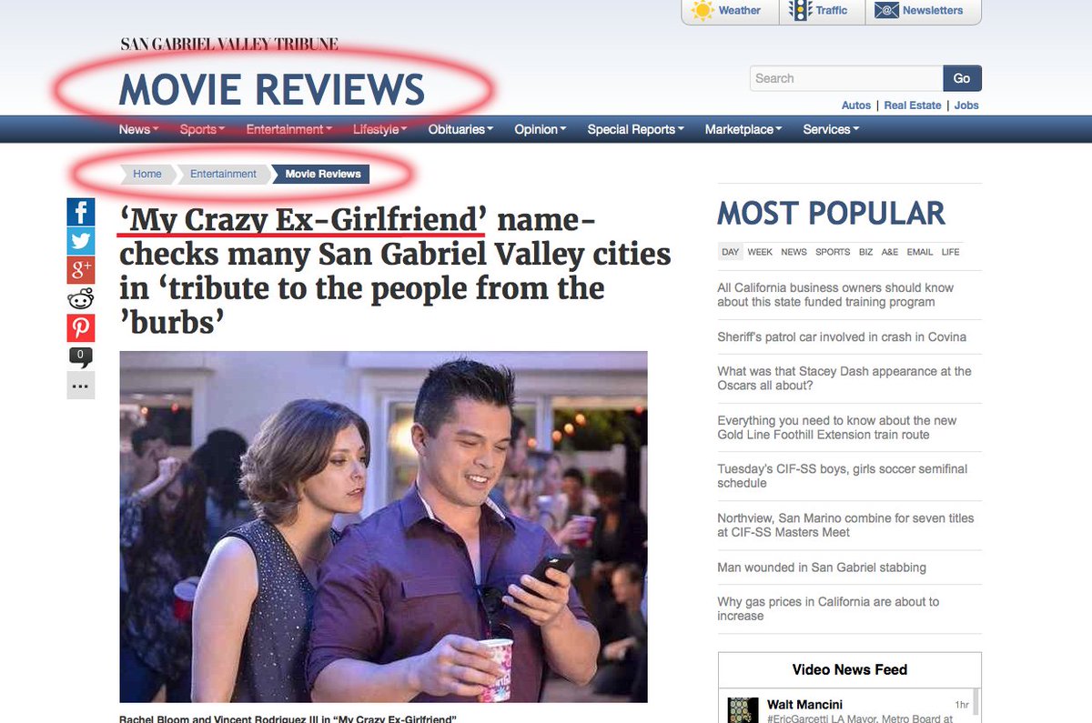1092x723 pixels.
Task: Click San Gabriel Valley Tribune logo
Action: point(229,44)
